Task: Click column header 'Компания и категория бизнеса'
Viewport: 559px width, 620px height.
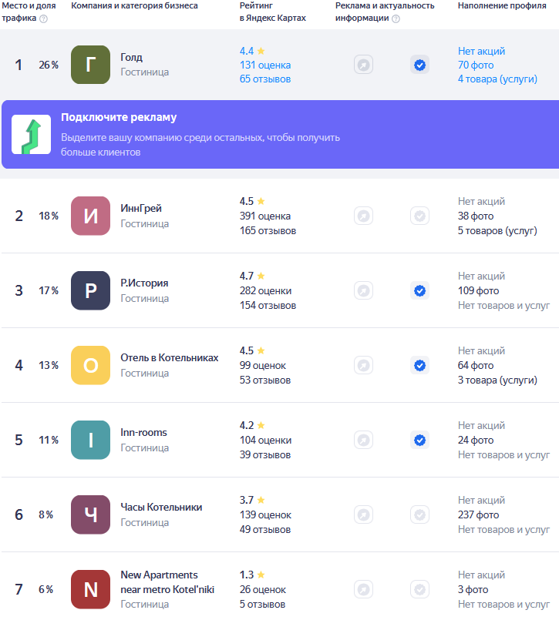Action: [x=135, y=5]
